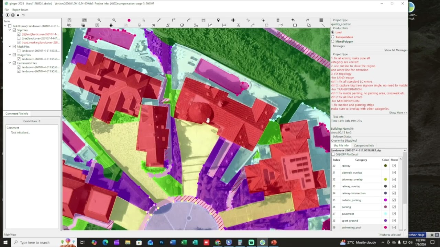Click the parking category color dot

pyautogui.click(x=385, y=207)
